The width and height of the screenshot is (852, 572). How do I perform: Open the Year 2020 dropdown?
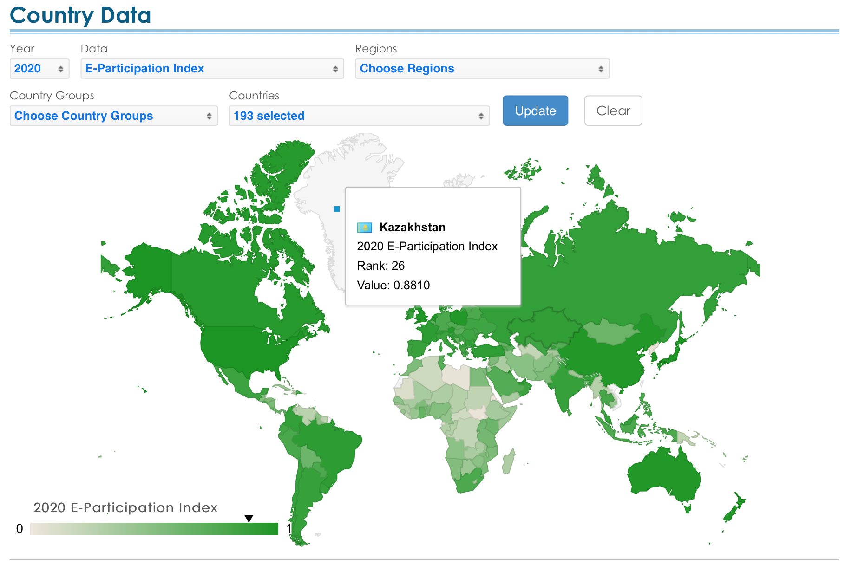pyautogui.click(x=39, y=69)
